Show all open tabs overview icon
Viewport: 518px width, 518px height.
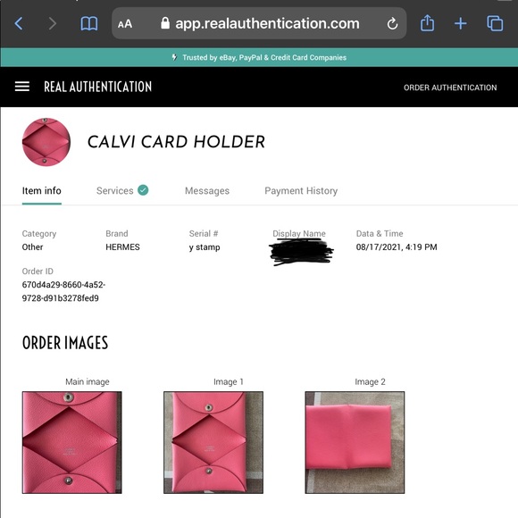495,23
